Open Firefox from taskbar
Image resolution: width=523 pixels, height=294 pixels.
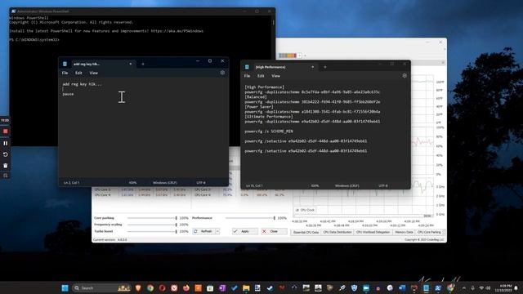(x=186, y=287)
